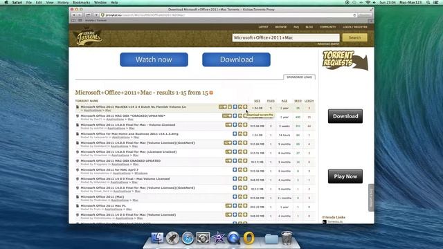Open comments badge on the *CRACKED/UPDATED* row
This screenshot has height=249, width=443.
[227, 116]
